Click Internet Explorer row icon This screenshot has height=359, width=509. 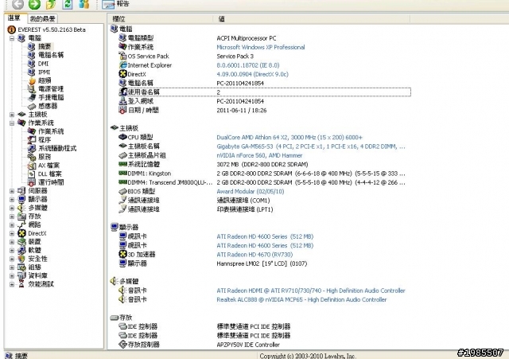pyautogui.click(x=122, y=65)
